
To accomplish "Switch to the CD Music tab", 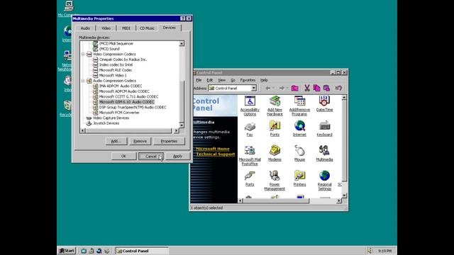I will [147, 28].
